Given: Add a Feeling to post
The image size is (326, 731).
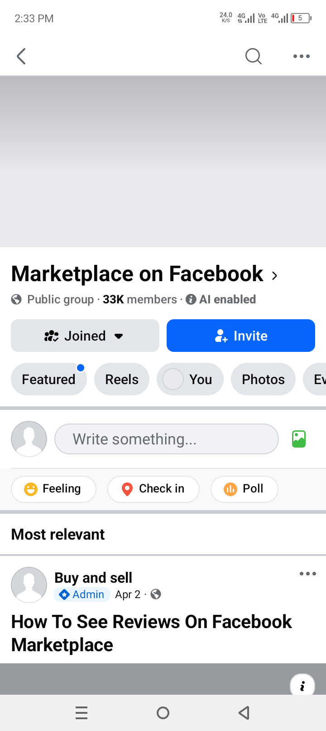Looking at the screenshot, I should point(53,489).
